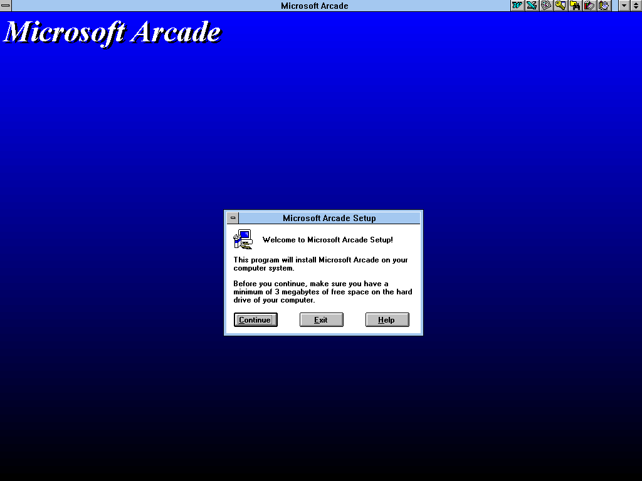Launch Microsoft Access key icon in toolbar
This screenshot has height=481, width=642.
click(x=560, y=6)
